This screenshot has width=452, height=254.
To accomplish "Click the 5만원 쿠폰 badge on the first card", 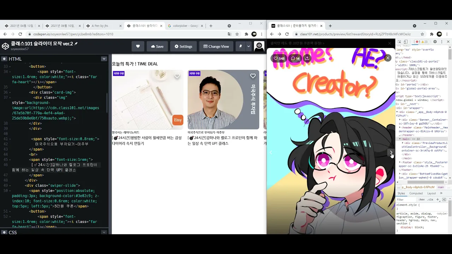I will point(119,73).
